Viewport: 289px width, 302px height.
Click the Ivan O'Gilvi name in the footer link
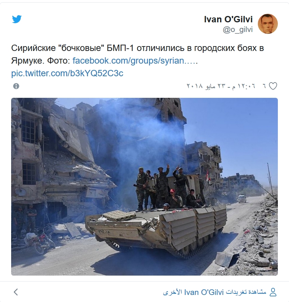click(204, 292)
